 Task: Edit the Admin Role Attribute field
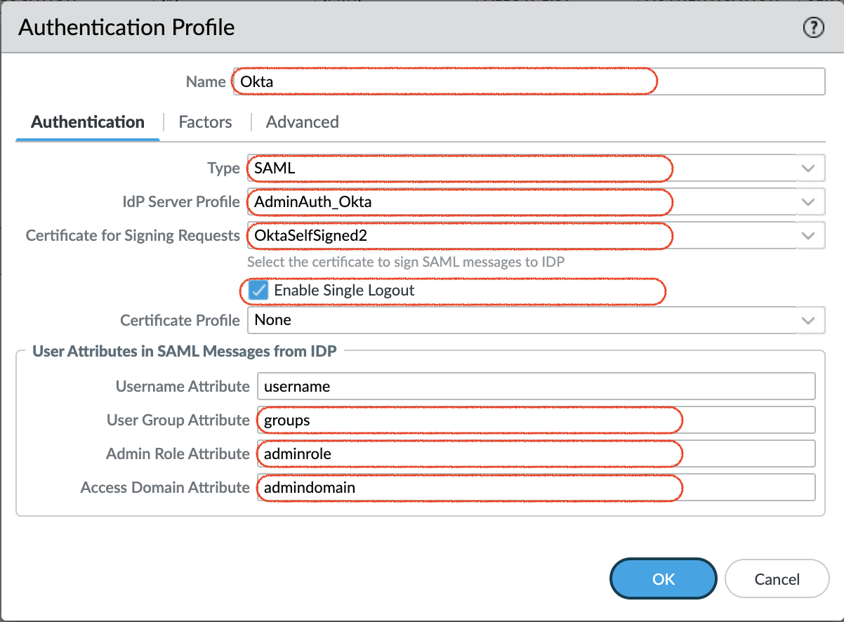[x=536, y=454]
